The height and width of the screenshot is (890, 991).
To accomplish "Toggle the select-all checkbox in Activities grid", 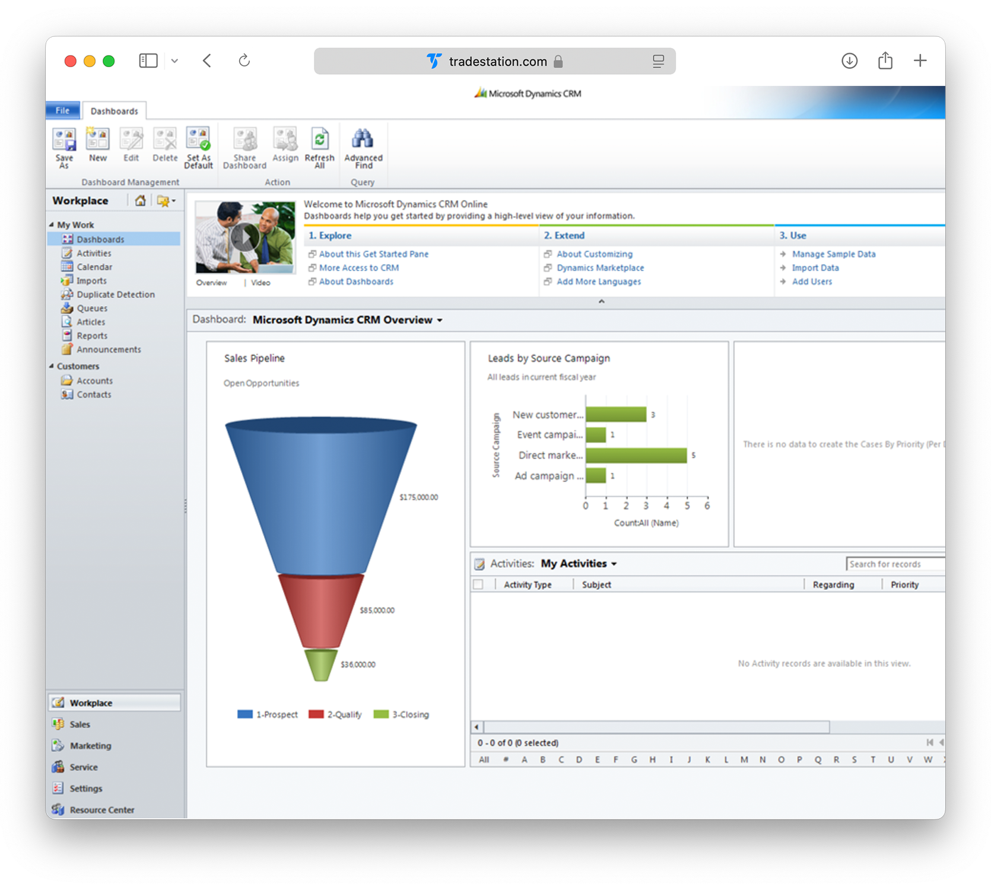I will [478, 584].
